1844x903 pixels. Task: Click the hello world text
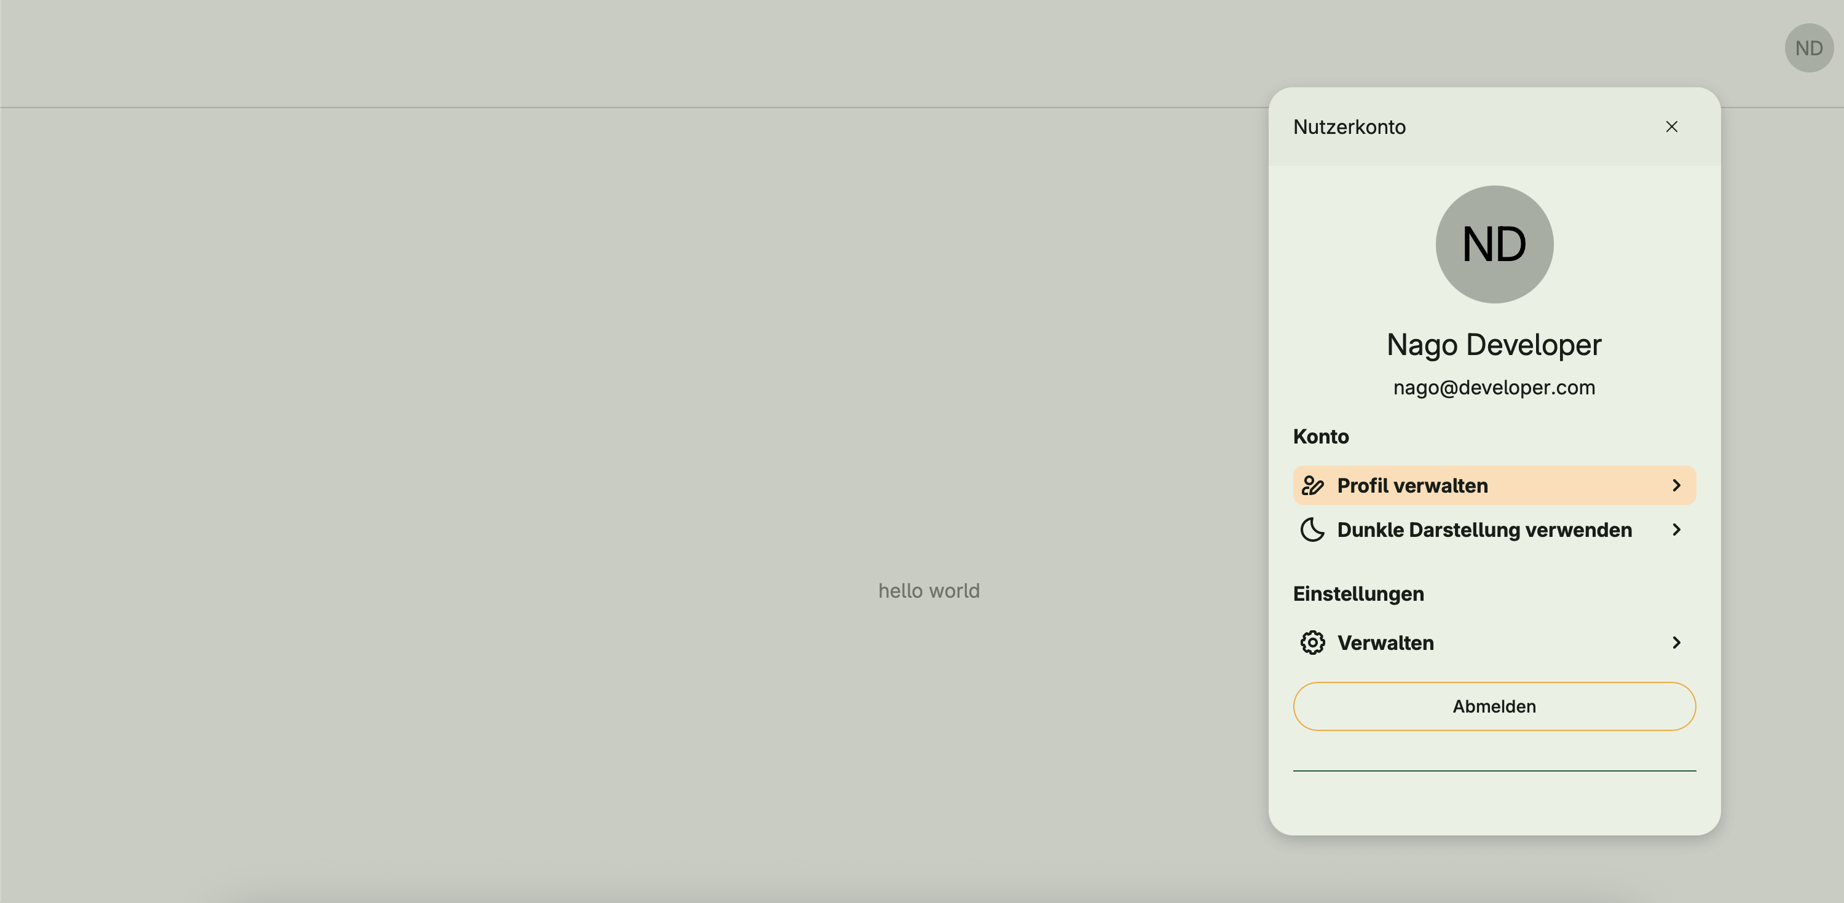click(928, 591)
